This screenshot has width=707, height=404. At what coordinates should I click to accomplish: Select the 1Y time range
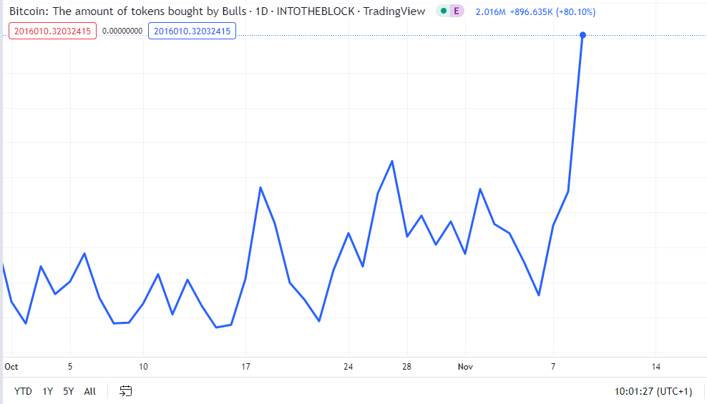tap(48, 391)
